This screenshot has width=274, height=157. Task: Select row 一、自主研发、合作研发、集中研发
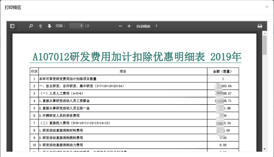tap(134, 86)
